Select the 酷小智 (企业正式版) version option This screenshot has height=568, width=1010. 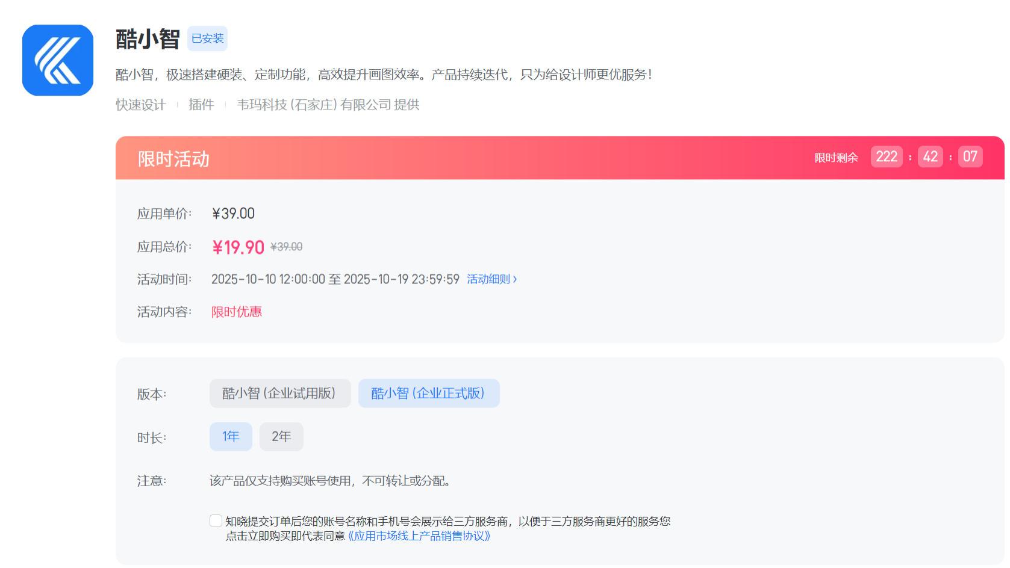[429, 394]
